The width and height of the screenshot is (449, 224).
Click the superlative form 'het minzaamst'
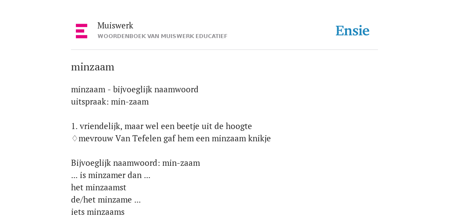pos(99,188)
